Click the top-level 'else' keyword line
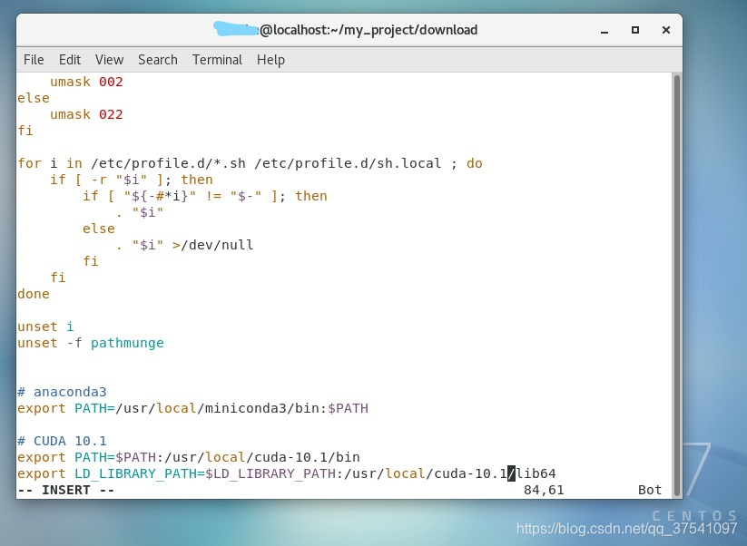Viewport: 747px width, 546px height. click(34, 98)
